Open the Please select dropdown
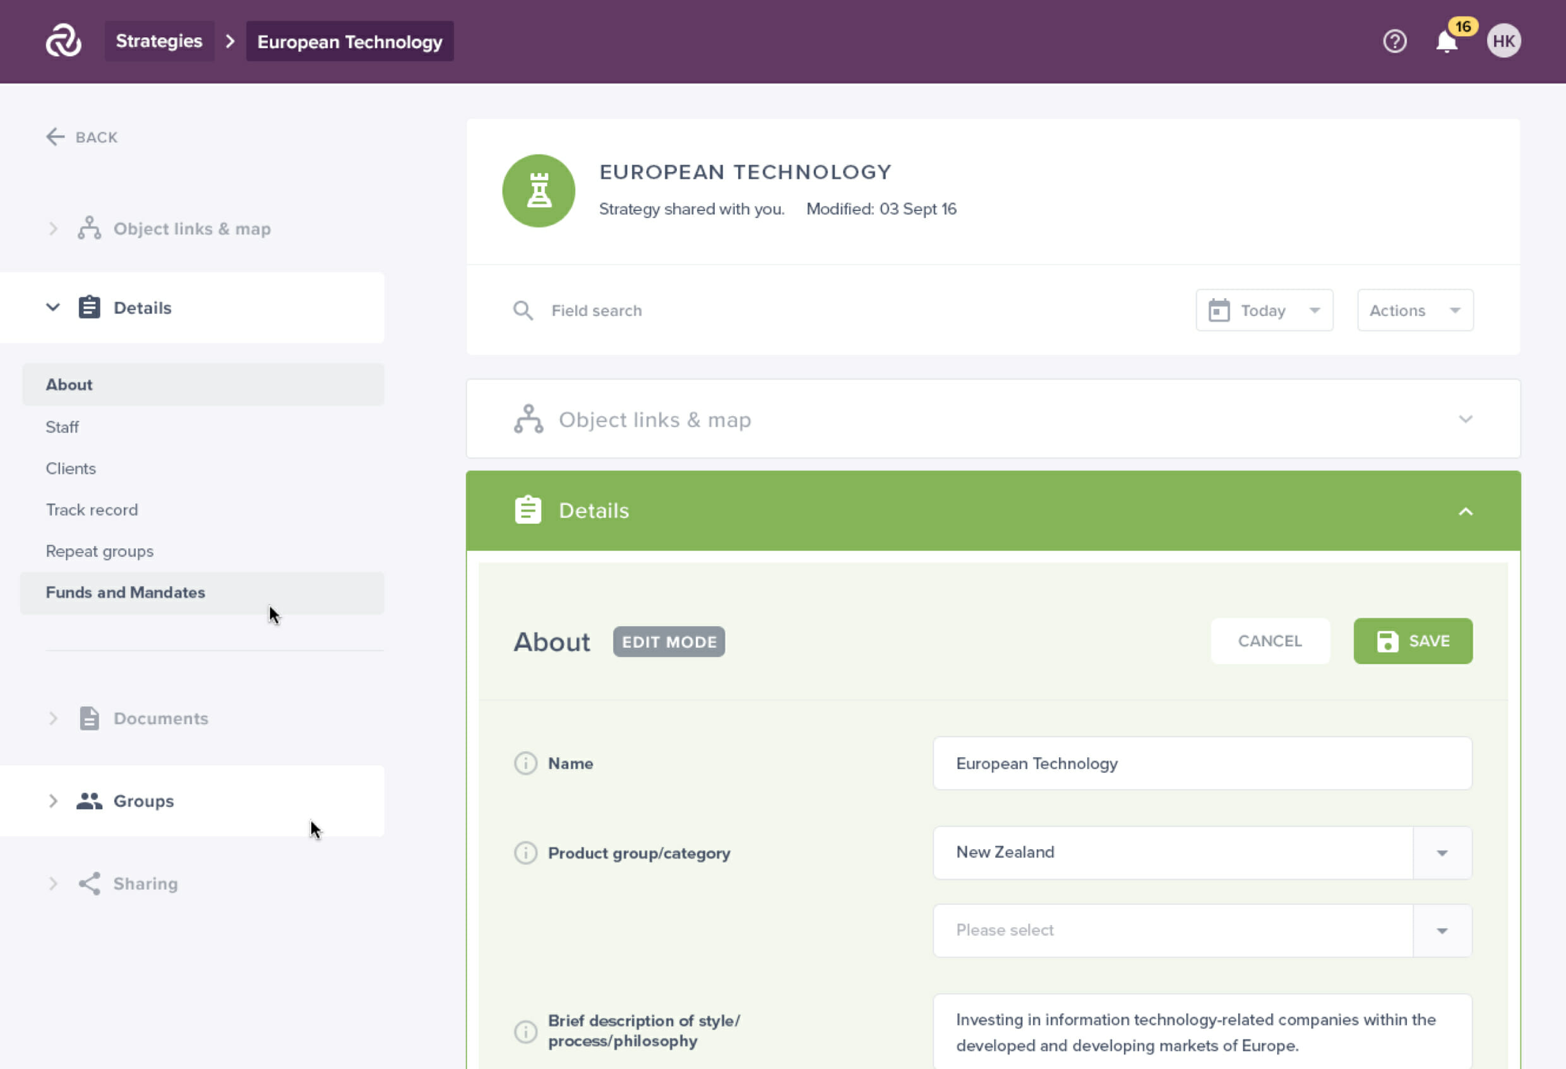This screenshot has height=1069, width=1566. pos(1202,930)
